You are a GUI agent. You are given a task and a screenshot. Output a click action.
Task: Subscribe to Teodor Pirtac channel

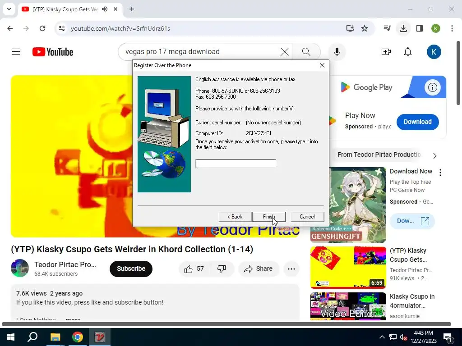131,269
